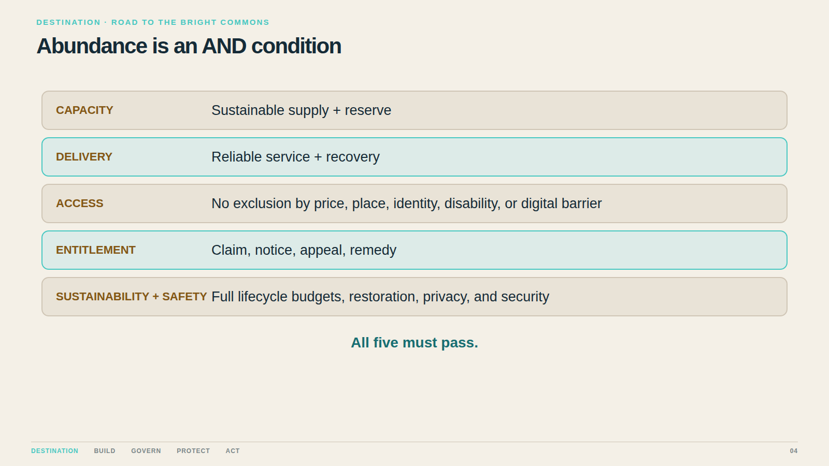Select the DELIVERY row label
Image resolution: width=829 pixels, height=466 pixels.
(x=84, y=157)
